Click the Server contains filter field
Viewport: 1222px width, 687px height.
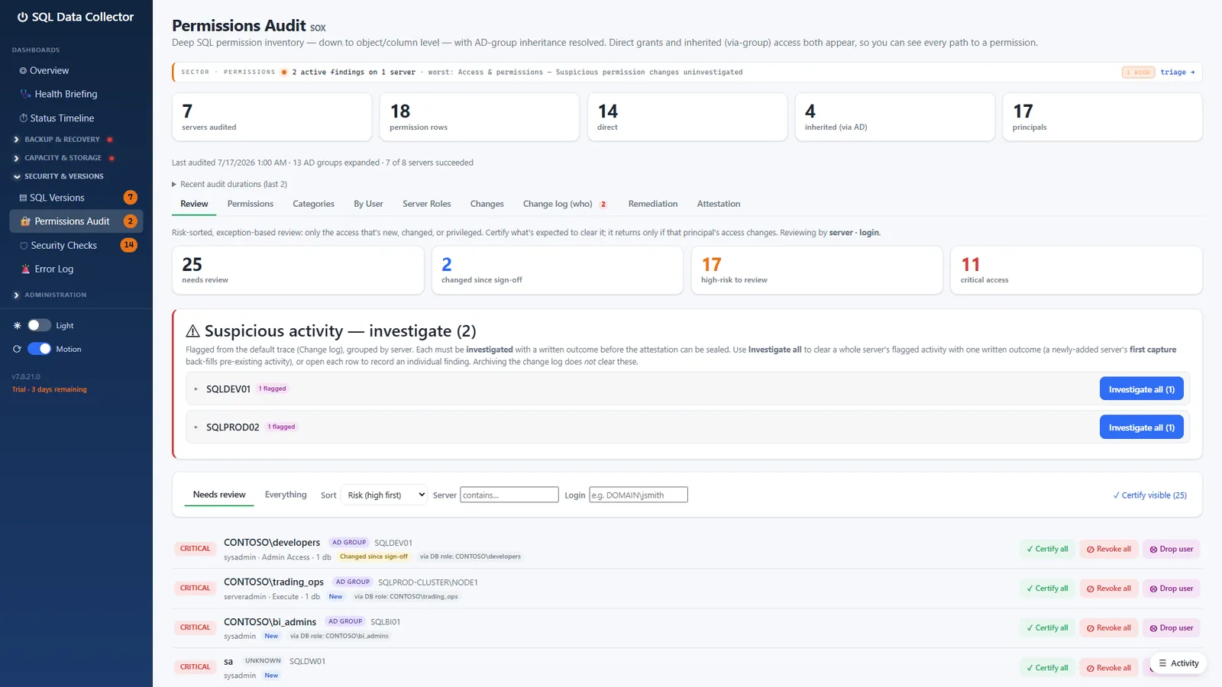tap(509, 495)
